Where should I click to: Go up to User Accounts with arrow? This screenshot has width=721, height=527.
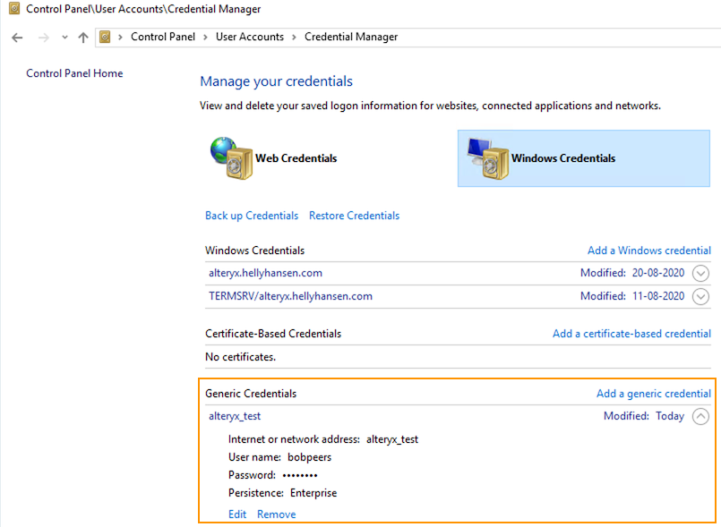[x=82, y=37]
